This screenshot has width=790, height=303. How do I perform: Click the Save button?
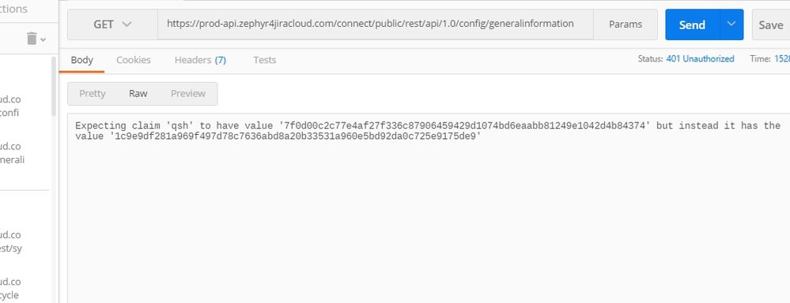point(771,24)
